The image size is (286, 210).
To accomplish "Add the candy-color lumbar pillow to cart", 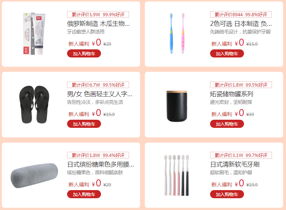I will pos(84,194).
